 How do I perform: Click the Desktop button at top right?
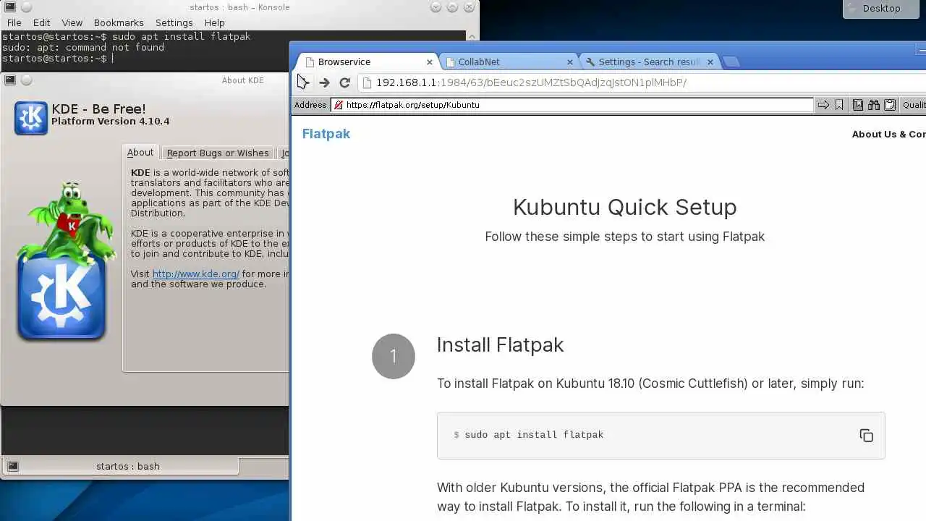coord(881,9)
